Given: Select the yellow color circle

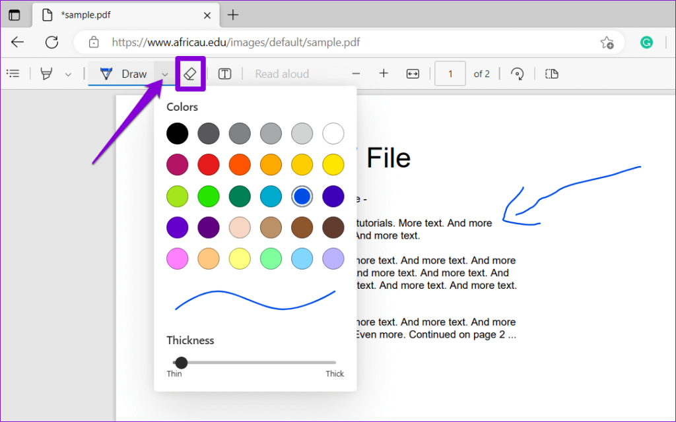Looking at the screenshot, I should [333, 164].
